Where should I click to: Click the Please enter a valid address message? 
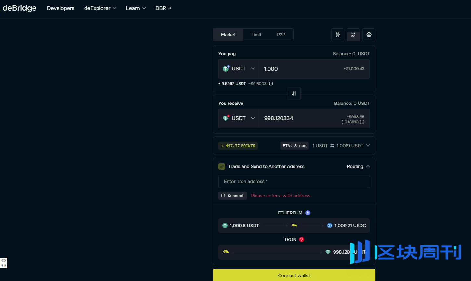[x=281, y=196]
